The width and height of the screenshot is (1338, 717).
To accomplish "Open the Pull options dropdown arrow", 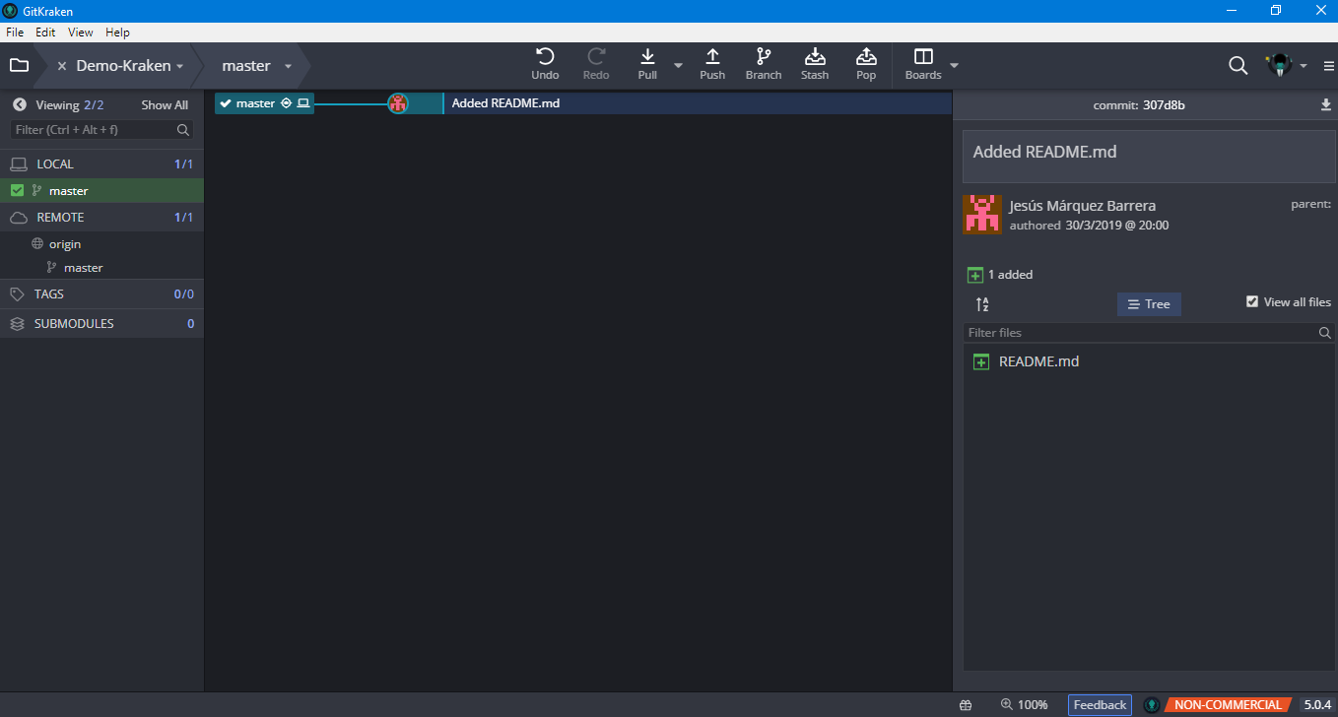I will (x=678, y=66).
